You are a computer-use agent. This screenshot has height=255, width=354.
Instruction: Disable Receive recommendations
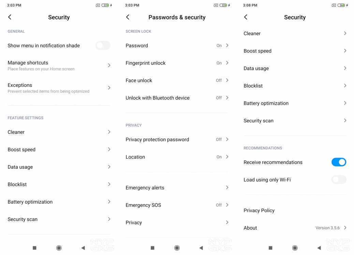point(339,162)
